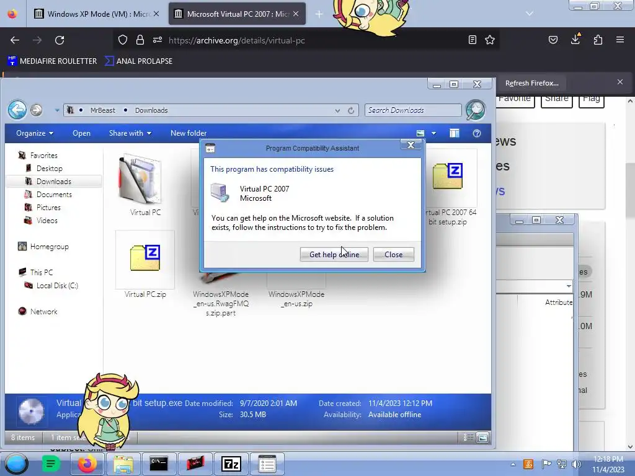Select Network in navigation pane
Viewport: 635px width, 476px height.
44,312
